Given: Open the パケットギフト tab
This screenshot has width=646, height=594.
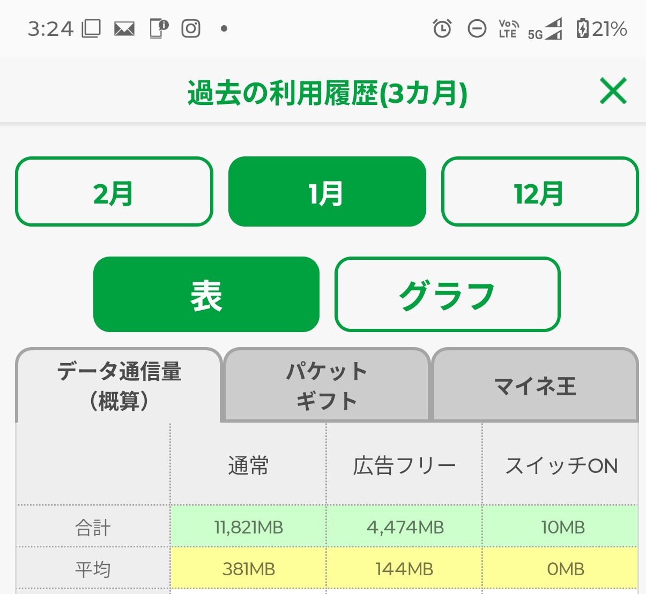Looking at the screenshot, I should click(x=326, y=386).
